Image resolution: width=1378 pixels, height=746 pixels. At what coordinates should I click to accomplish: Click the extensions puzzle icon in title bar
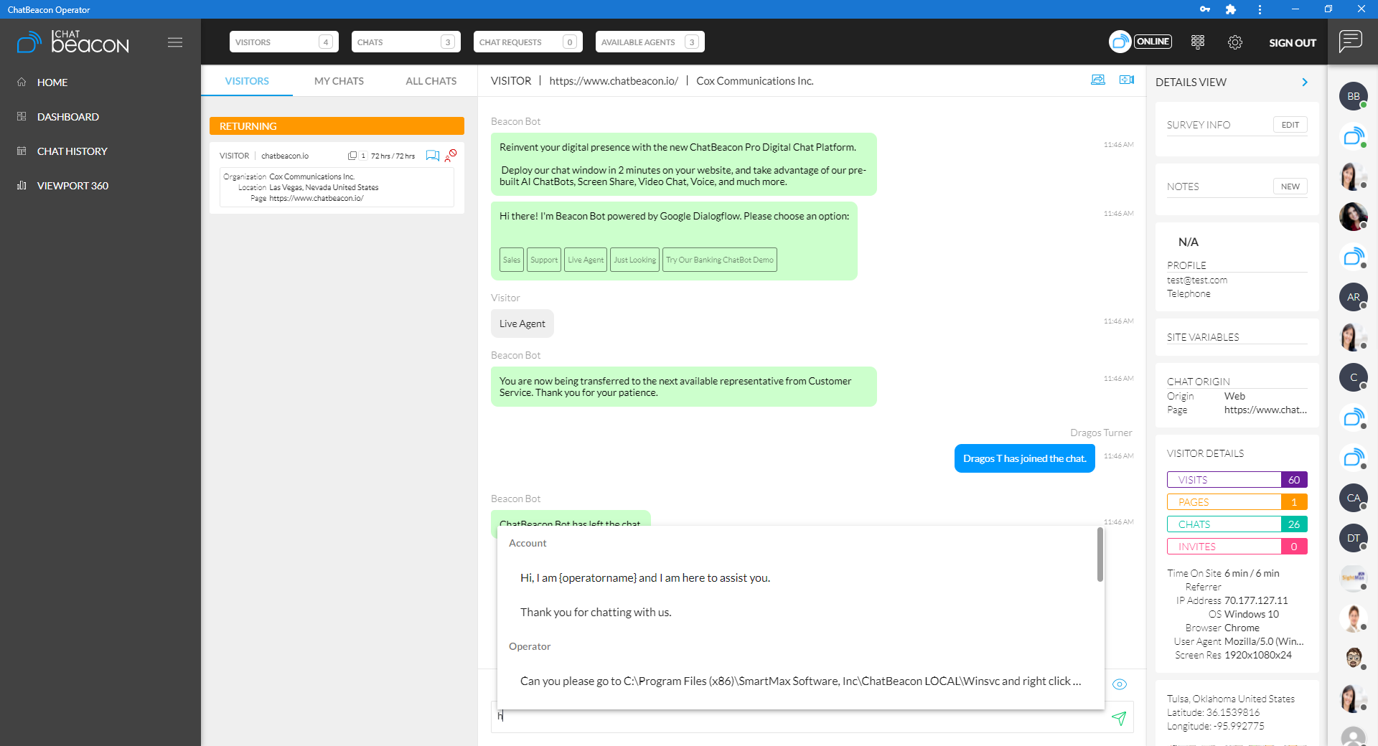(x=1231, y=9)
